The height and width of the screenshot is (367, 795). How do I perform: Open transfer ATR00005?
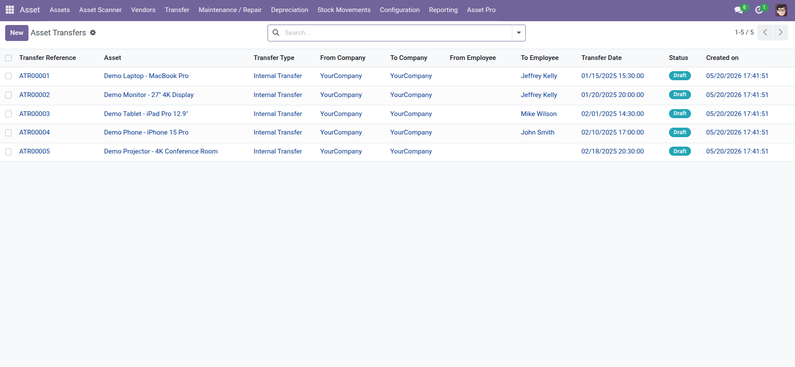click(35, 151)
